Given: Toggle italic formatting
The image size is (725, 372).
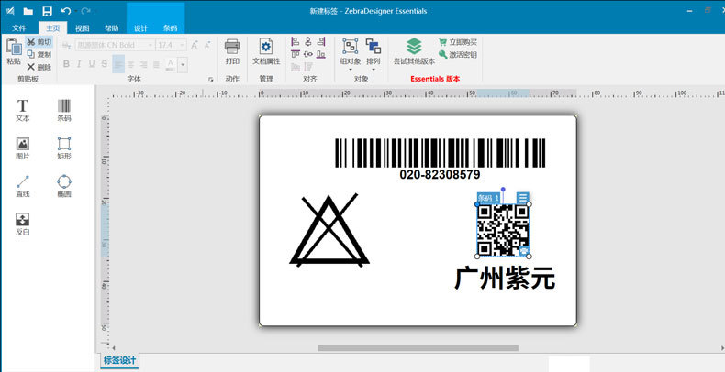Looking at the screenshot, I should 79,64.
